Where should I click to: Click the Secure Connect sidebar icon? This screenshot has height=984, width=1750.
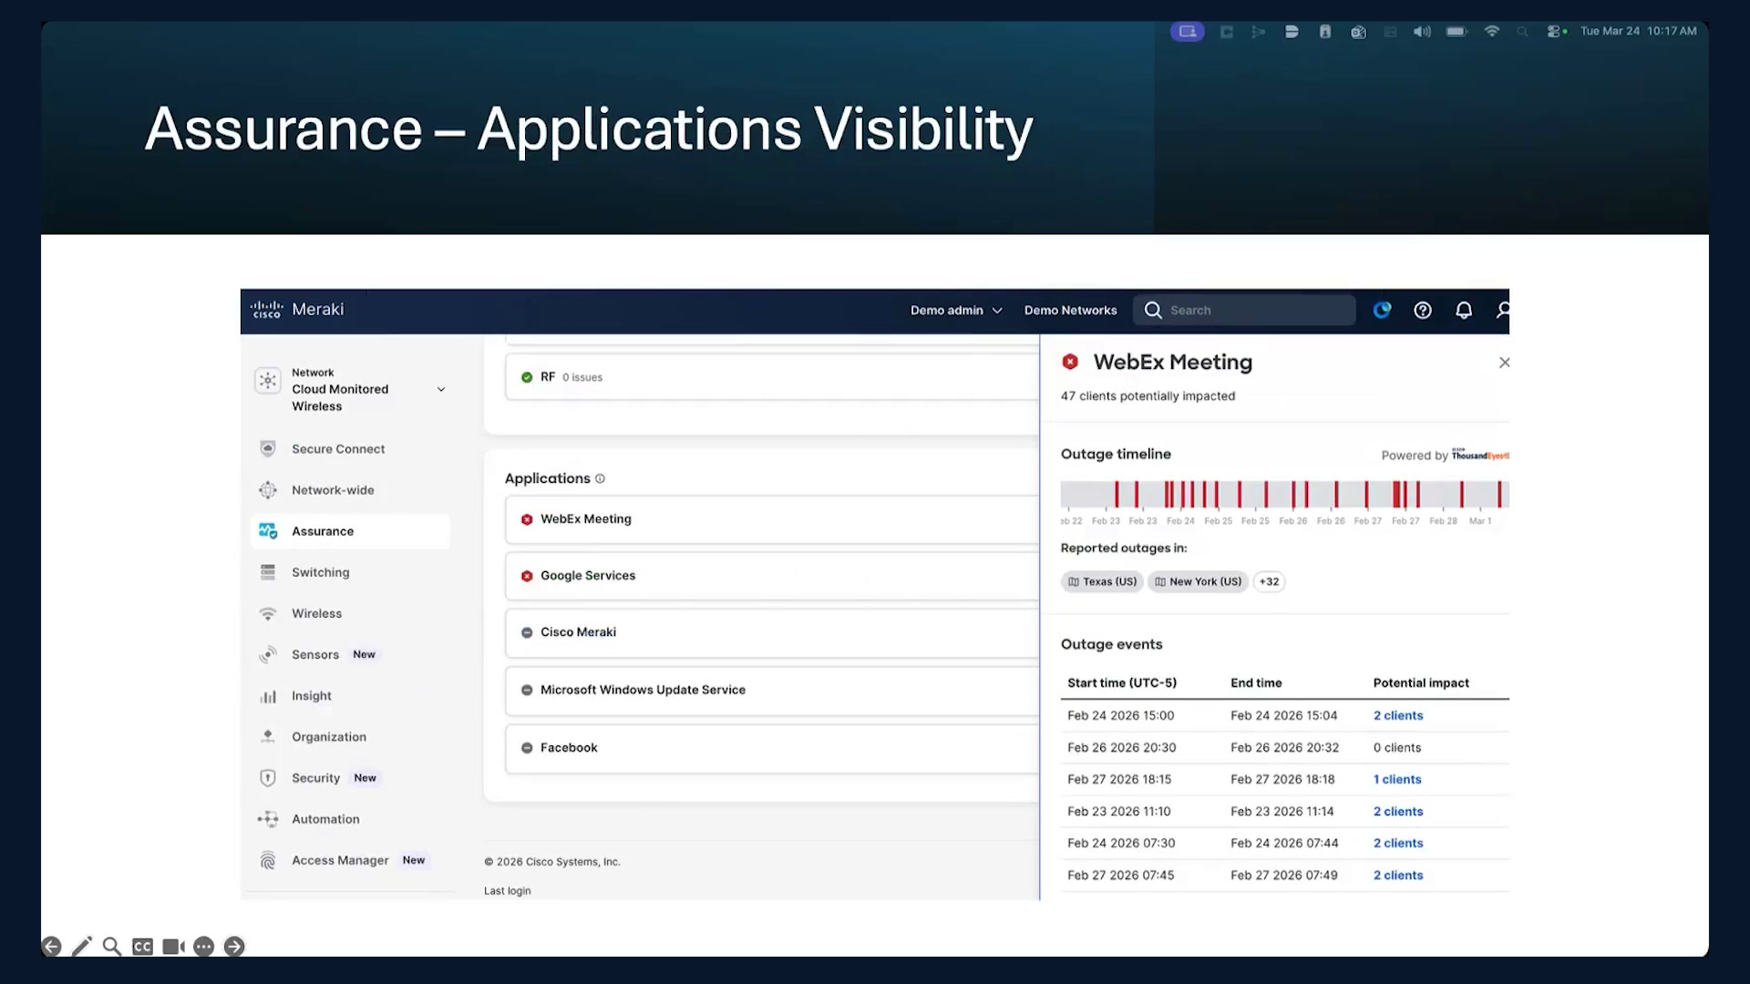tap(268, 448)
